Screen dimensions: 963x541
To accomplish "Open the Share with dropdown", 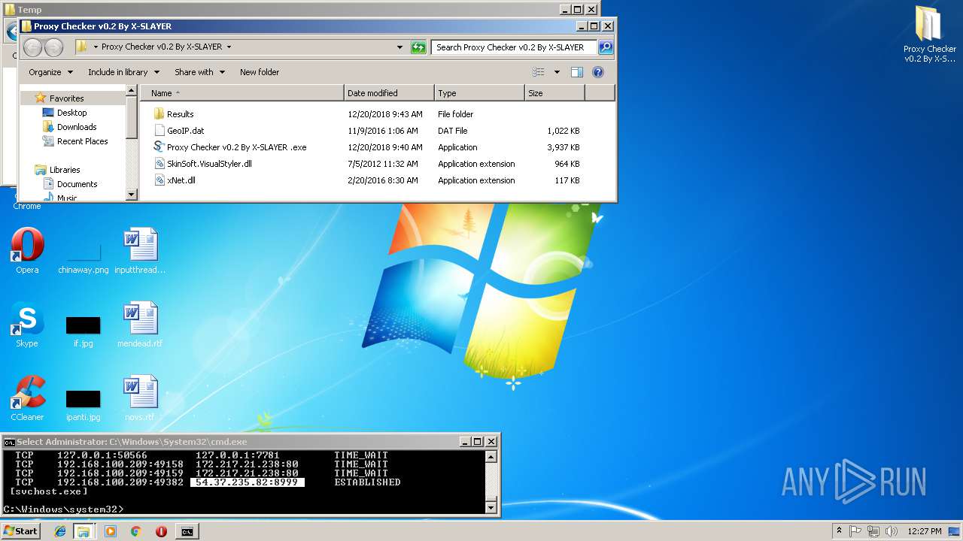I will (x=199, y=72).
